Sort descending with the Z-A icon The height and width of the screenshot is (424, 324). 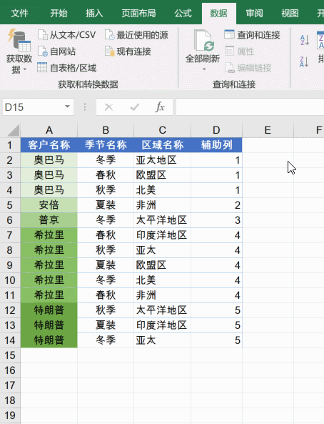click(304, 61)
